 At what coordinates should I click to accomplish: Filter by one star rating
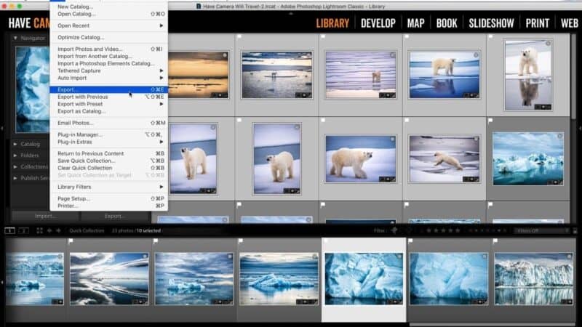point(428,230)
